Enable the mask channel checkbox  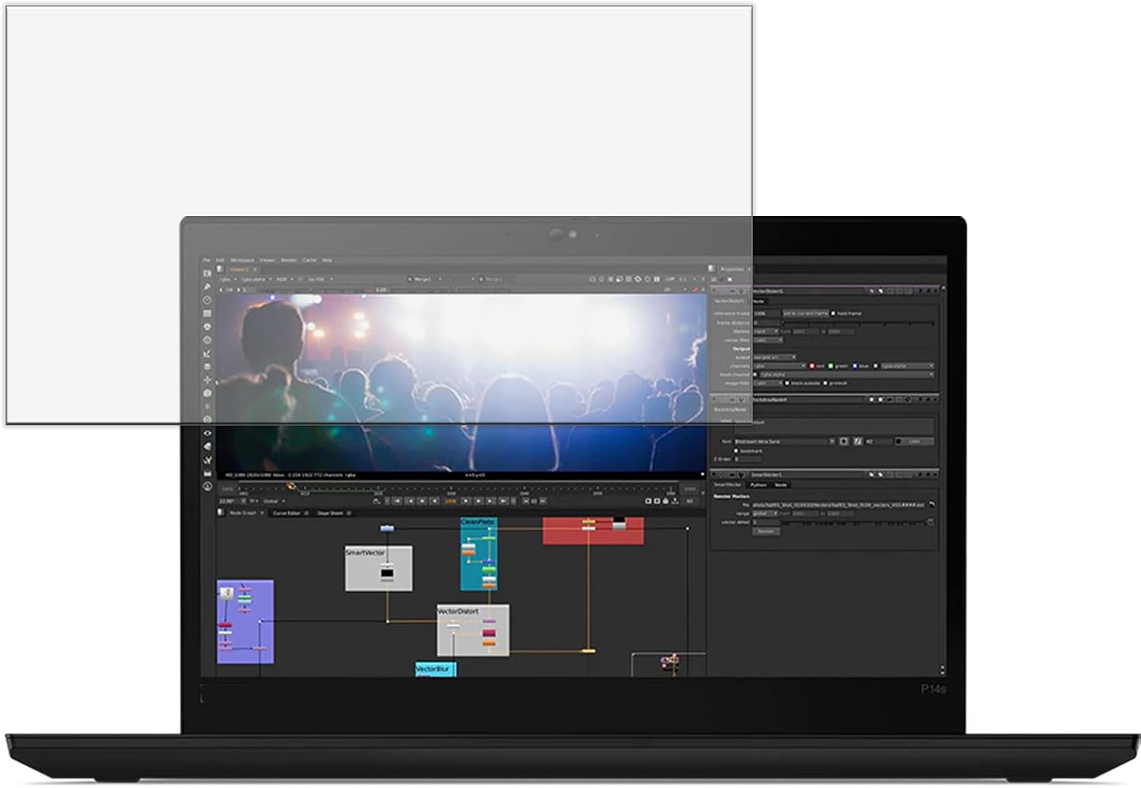pos(755,374)
